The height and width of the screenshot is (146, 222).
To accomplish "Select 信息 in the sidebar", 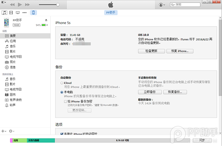I will point(25,67).
